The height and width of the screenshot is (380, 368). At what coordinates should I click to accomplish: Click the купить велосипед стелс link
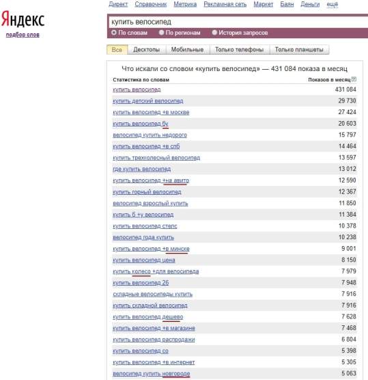145,226
